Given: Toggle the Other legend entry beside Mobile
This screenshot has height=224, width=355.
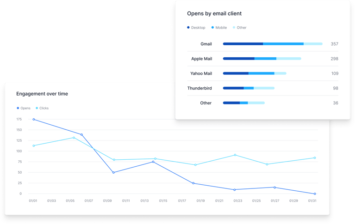Looking at the screenshot, I should pyautogui.click(x=240, y=28).
